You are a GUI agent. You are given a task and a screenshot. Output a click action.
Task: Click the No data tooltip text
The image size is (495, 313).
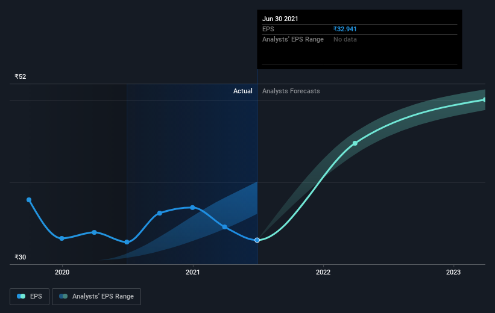345,39
